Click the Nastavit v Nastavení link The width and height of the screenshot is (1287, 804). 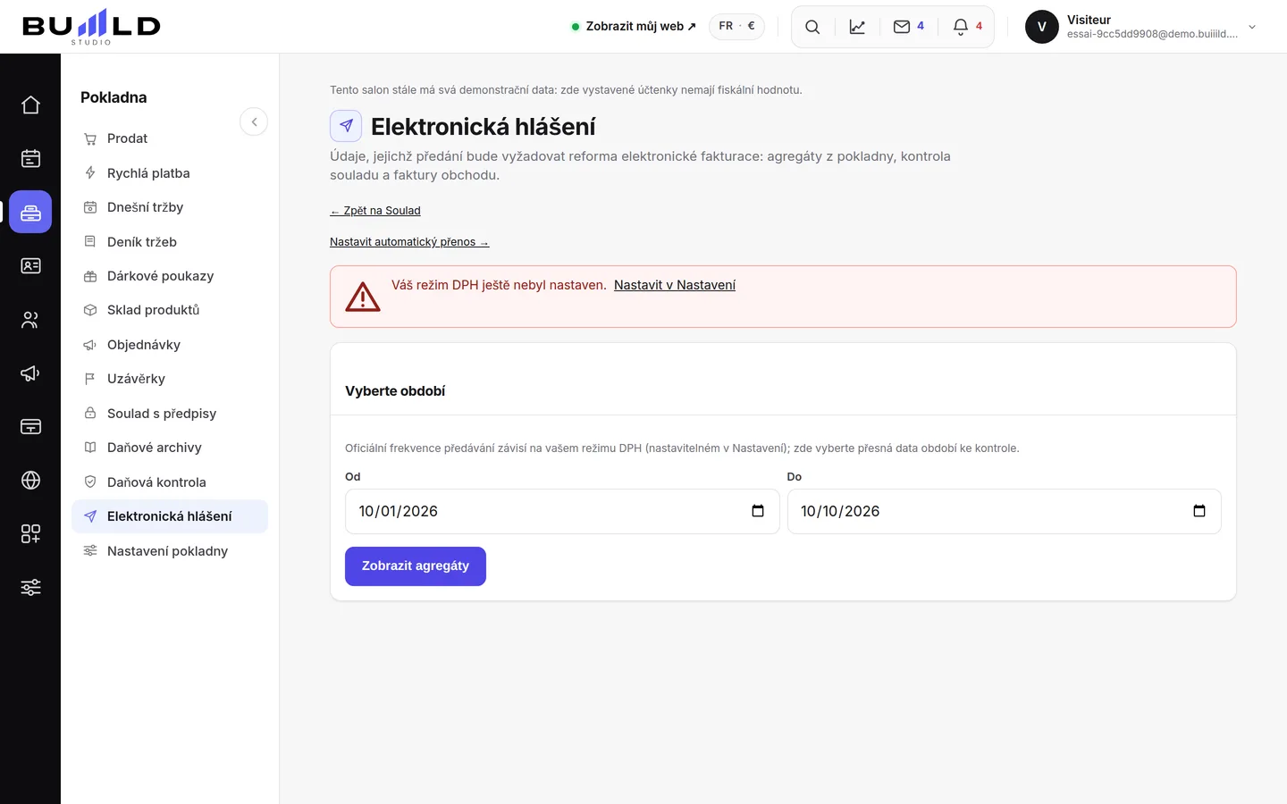675,285
